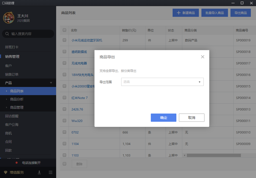
Task: Open 销售订单 in the sidebar
Action: pyautogui.click(x=12, y=74)
